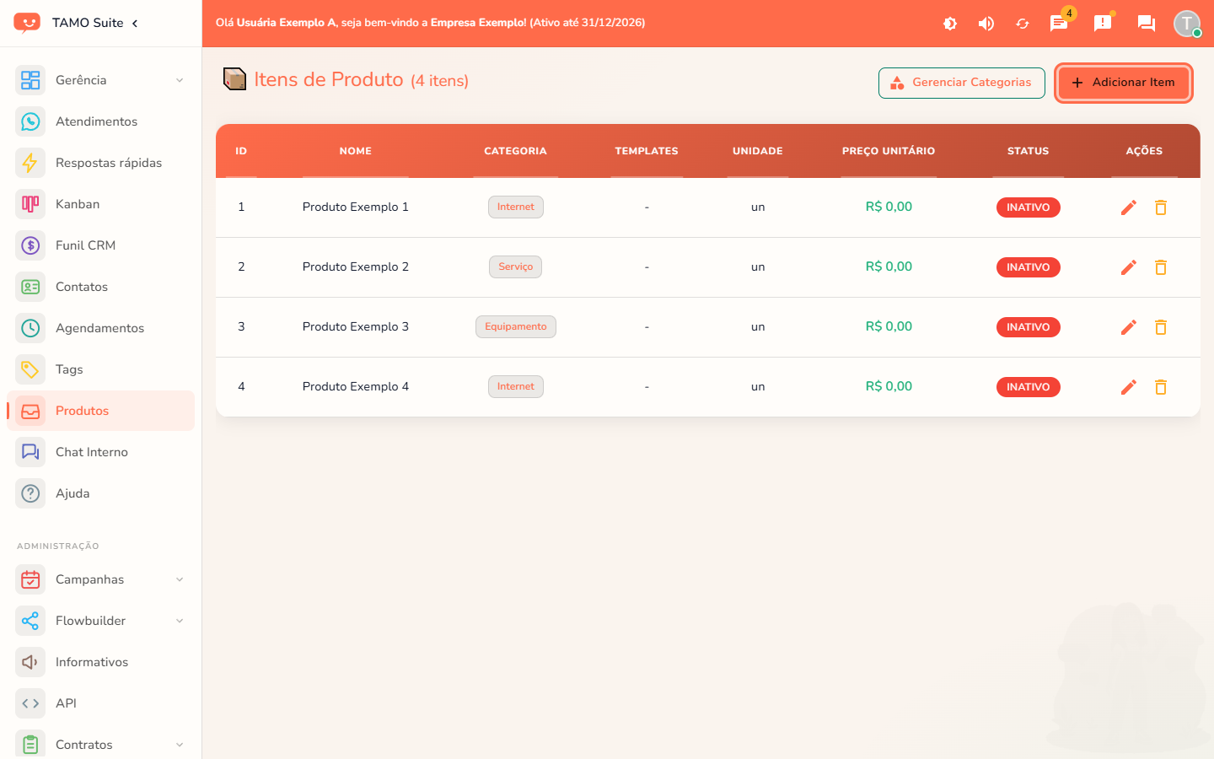Edit Produto Exemplo 1 with pencil icon
This screenshot has width=1214, height=759.
point(1129,207)
